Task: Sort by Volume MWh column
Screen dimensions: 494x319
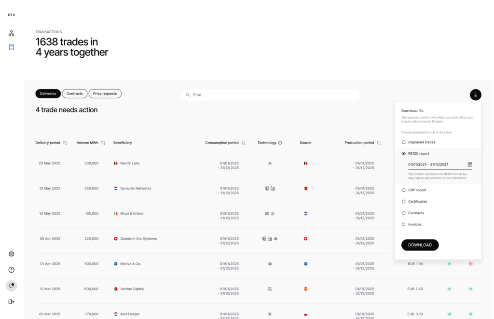Action: [103, 143]
